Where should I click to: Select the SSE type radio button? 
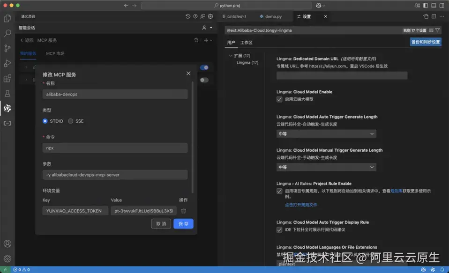[x=70, y=121]
